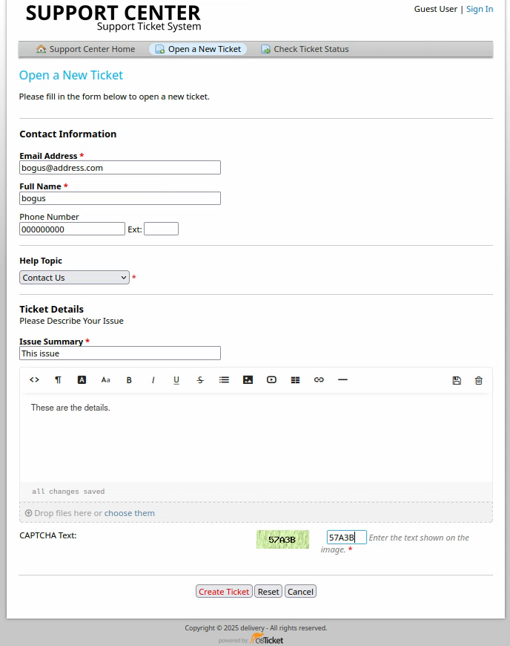Open text color picker in editor toolbar
The height and width of the screenshot is (646, 510).
click(82, 380)
